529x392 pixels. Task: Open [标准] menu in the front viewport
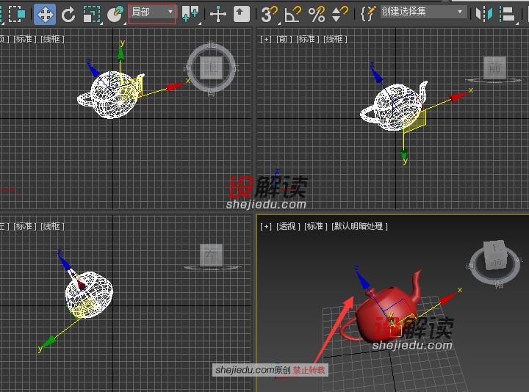tap(307, 39)
